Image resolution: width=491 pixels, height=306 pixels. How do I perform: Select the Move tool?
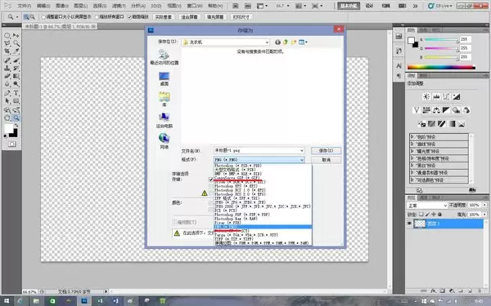(16, 35)
